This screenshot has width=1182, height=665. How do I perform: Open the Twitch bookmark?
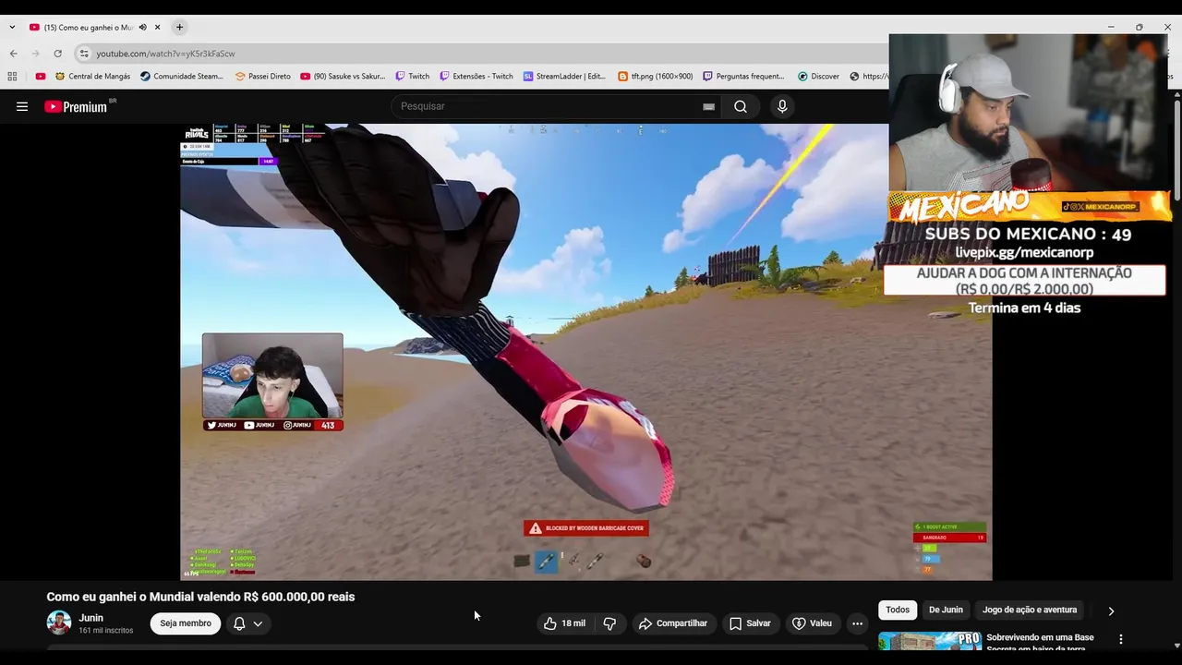point(412,77)
